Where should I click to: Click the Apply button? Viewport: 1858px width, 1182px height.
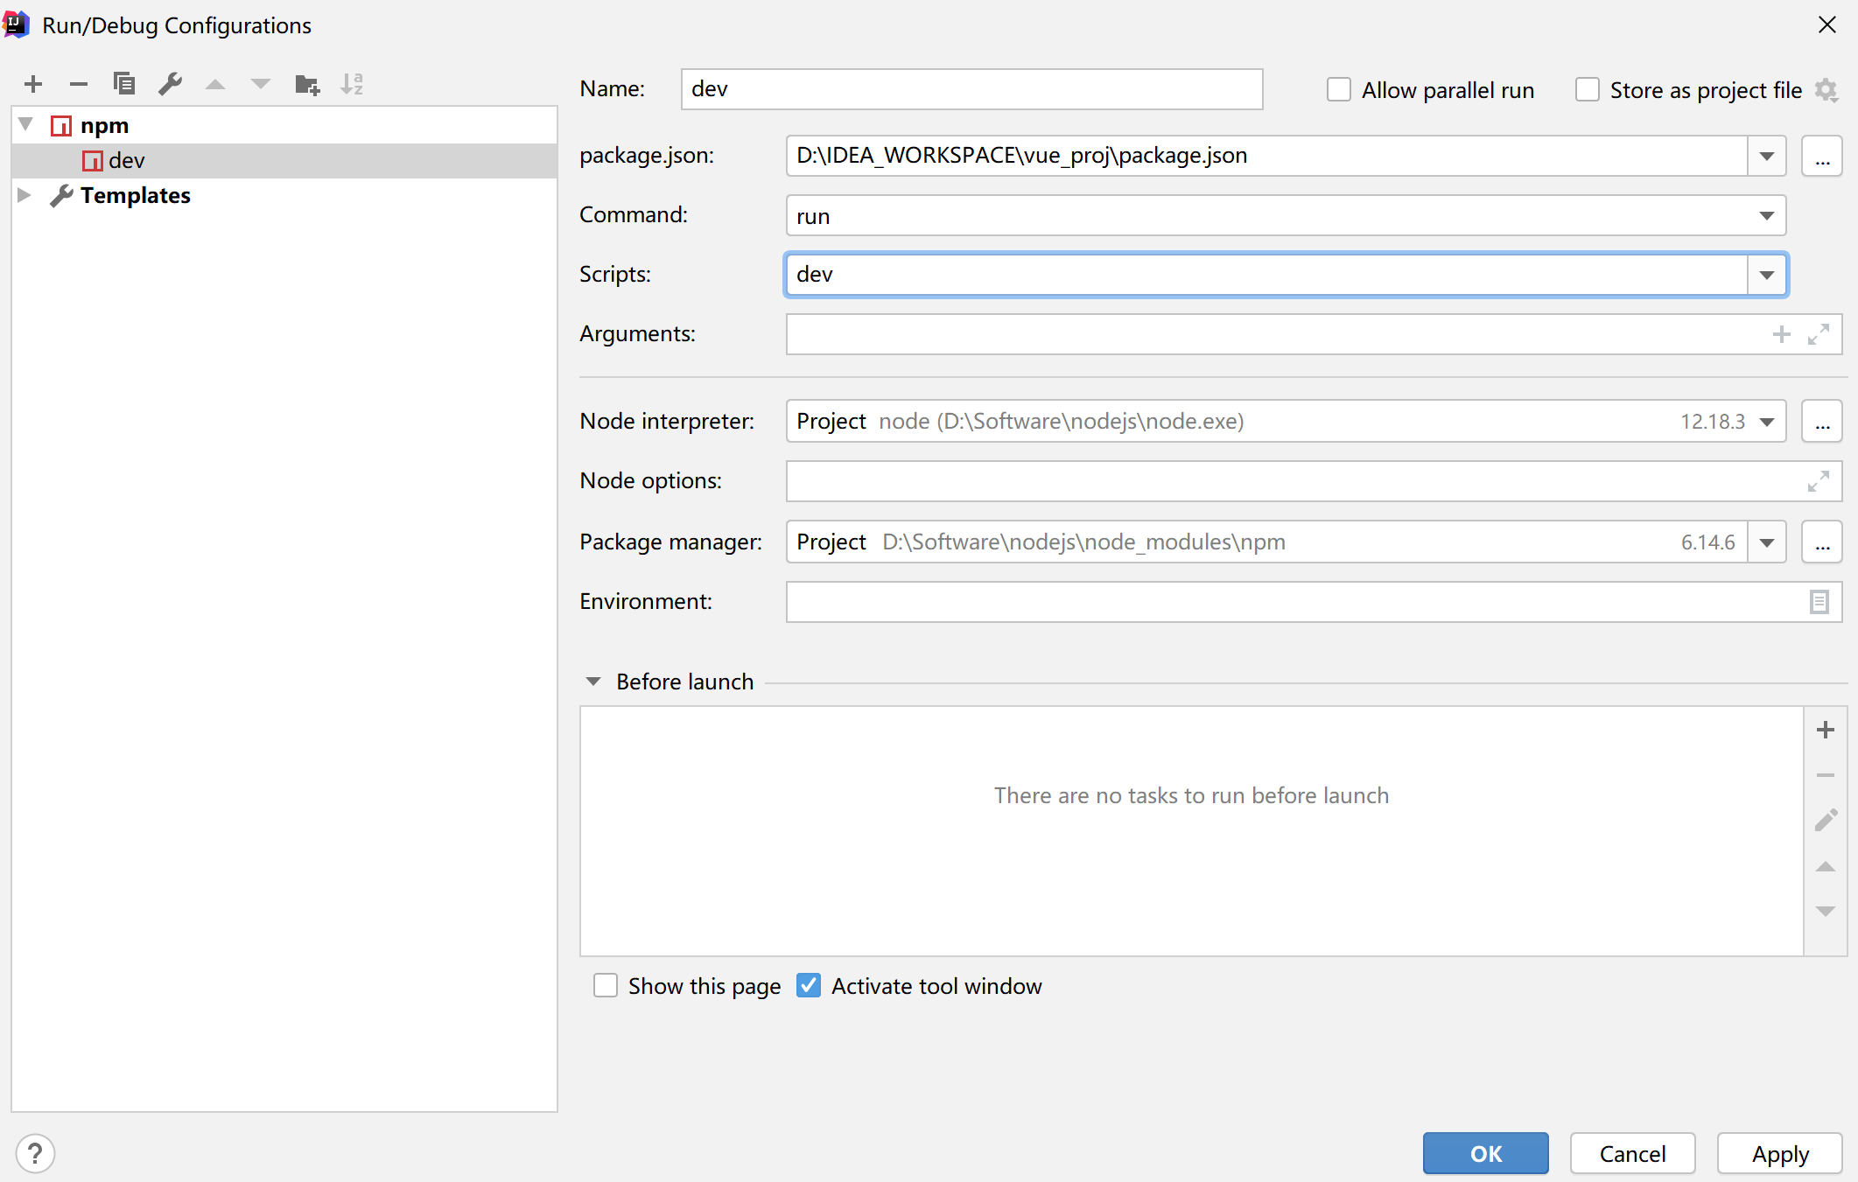[x=1779, y=1154]
